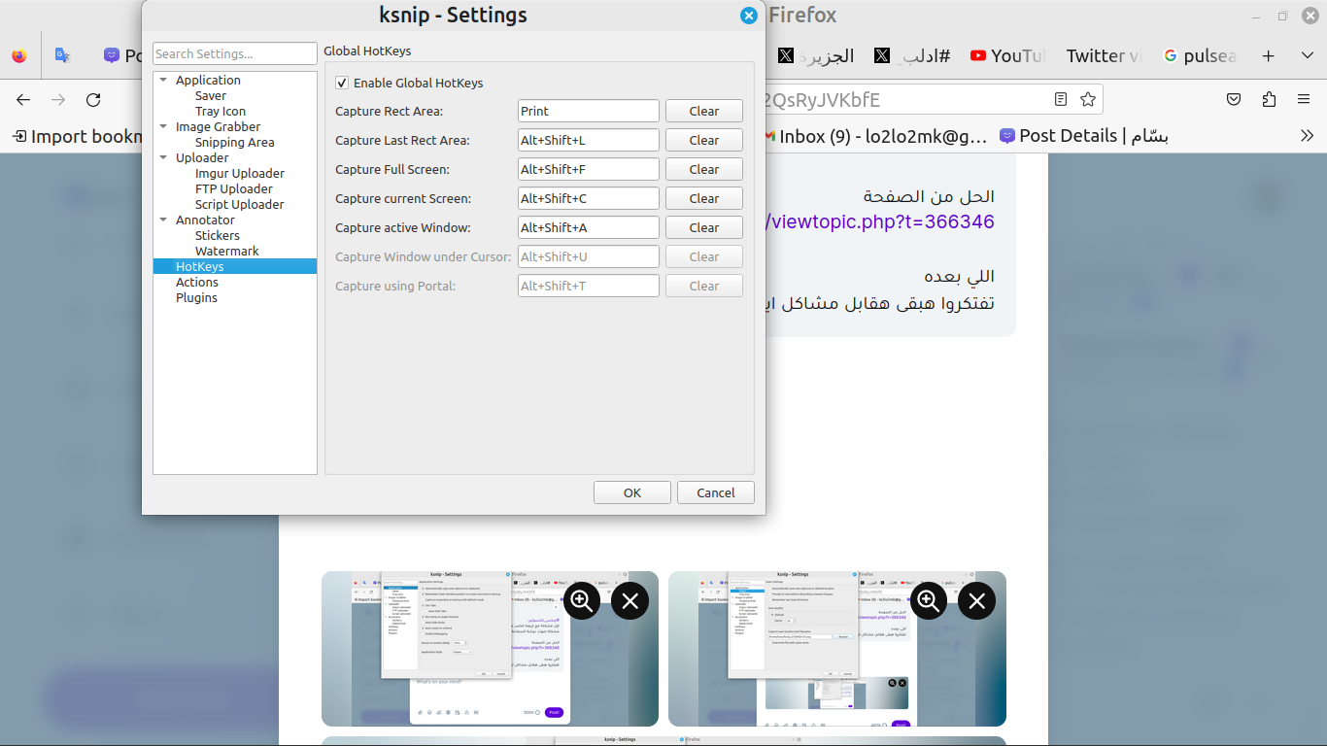Bookmark this page with the star icon
Image resolution: width=1327 pixels, height=746 pixels.
pyautogui.click(x=1088, y=99)
